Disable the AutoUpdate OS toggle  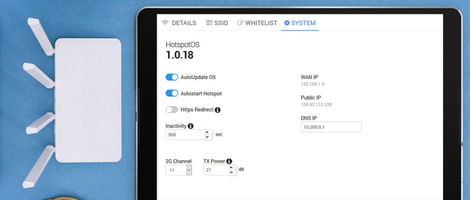point(172,77)
